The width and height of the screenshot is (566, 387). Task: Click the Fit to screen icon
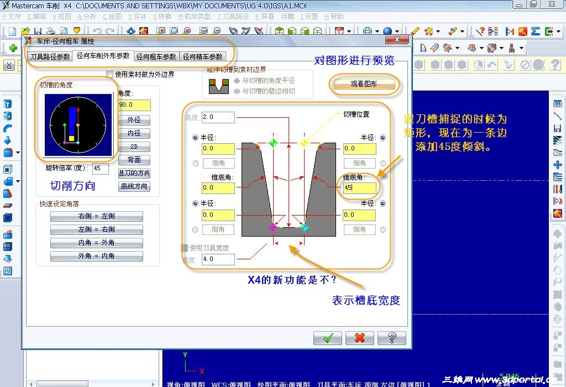tap(144, 31)
